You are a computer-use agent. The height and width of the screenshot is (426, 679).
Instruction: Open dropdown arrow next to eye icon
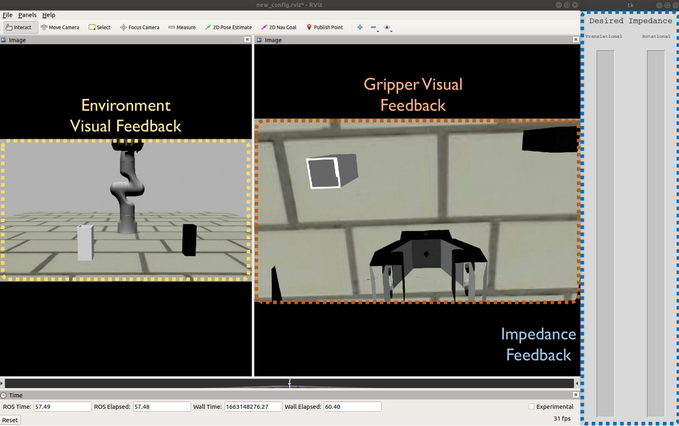(392, 31)
